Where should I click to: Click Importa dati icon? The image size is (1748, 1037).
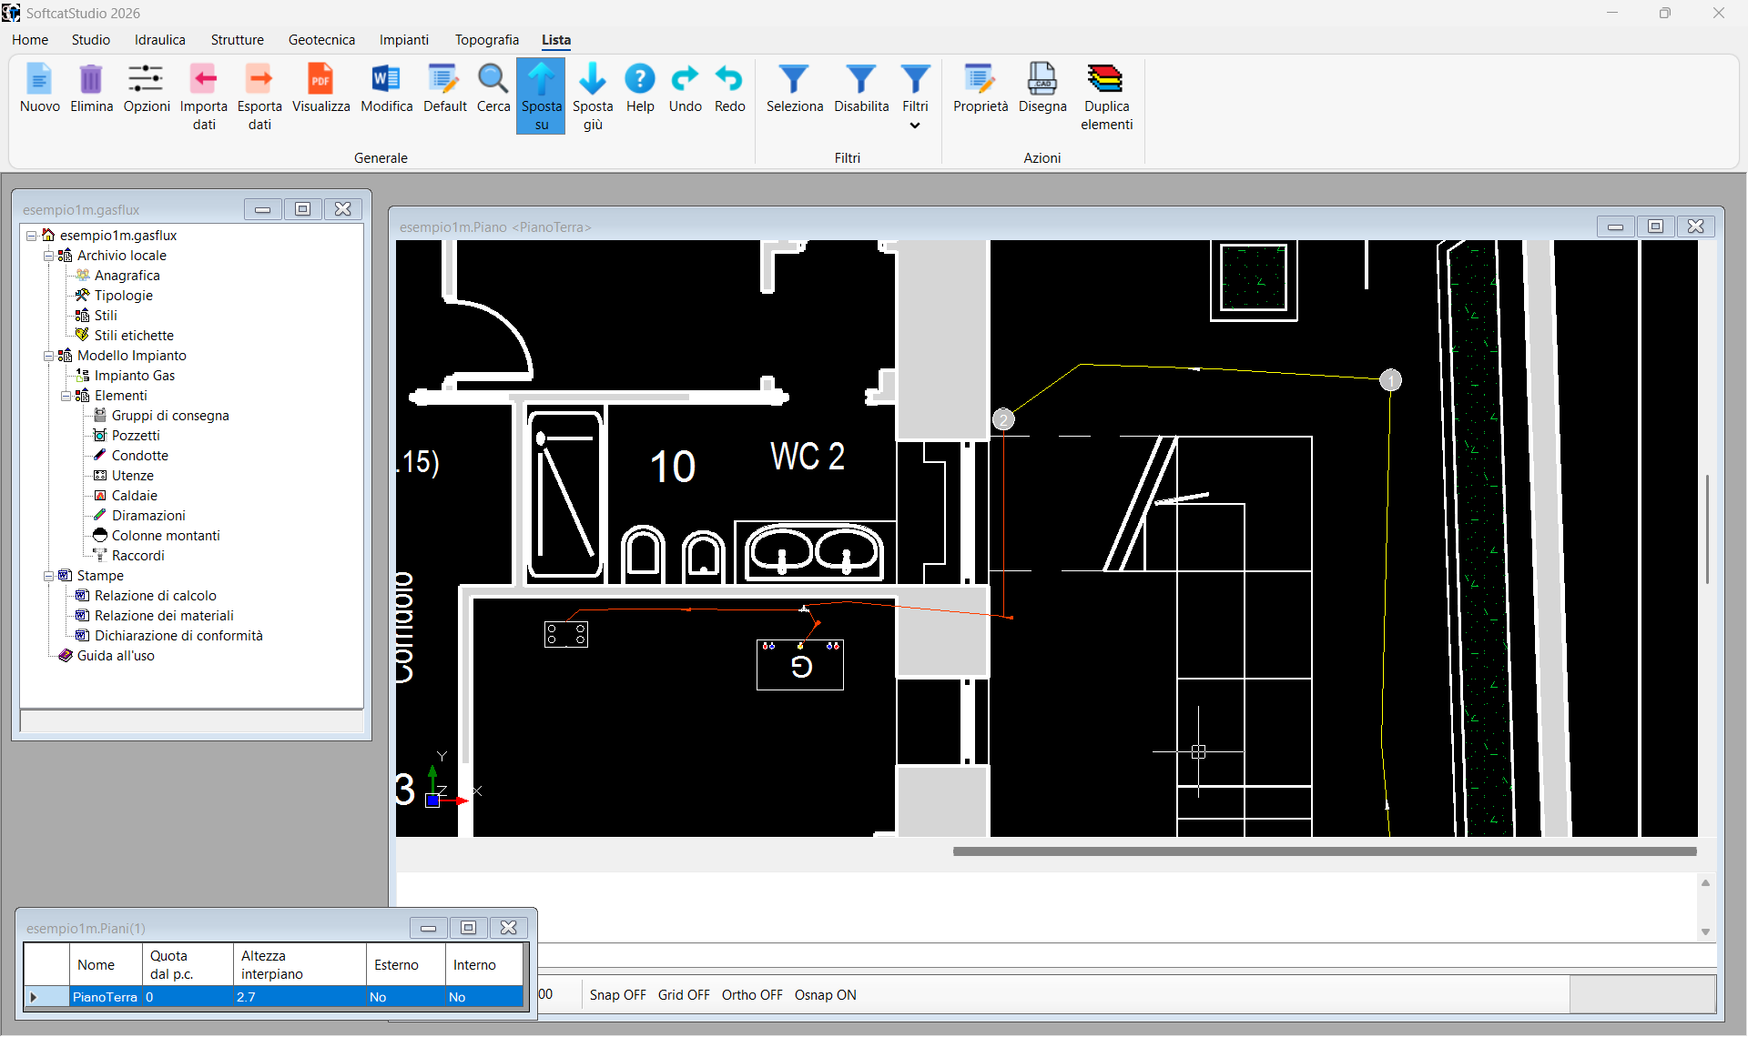tap(203, 79)
